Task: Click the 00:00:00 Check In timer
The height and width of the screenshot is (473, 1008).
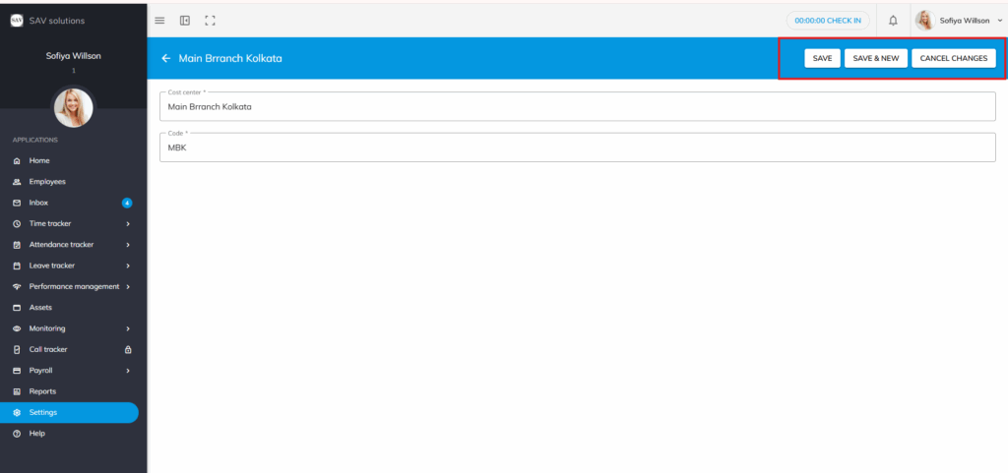Action: (827, 21)
